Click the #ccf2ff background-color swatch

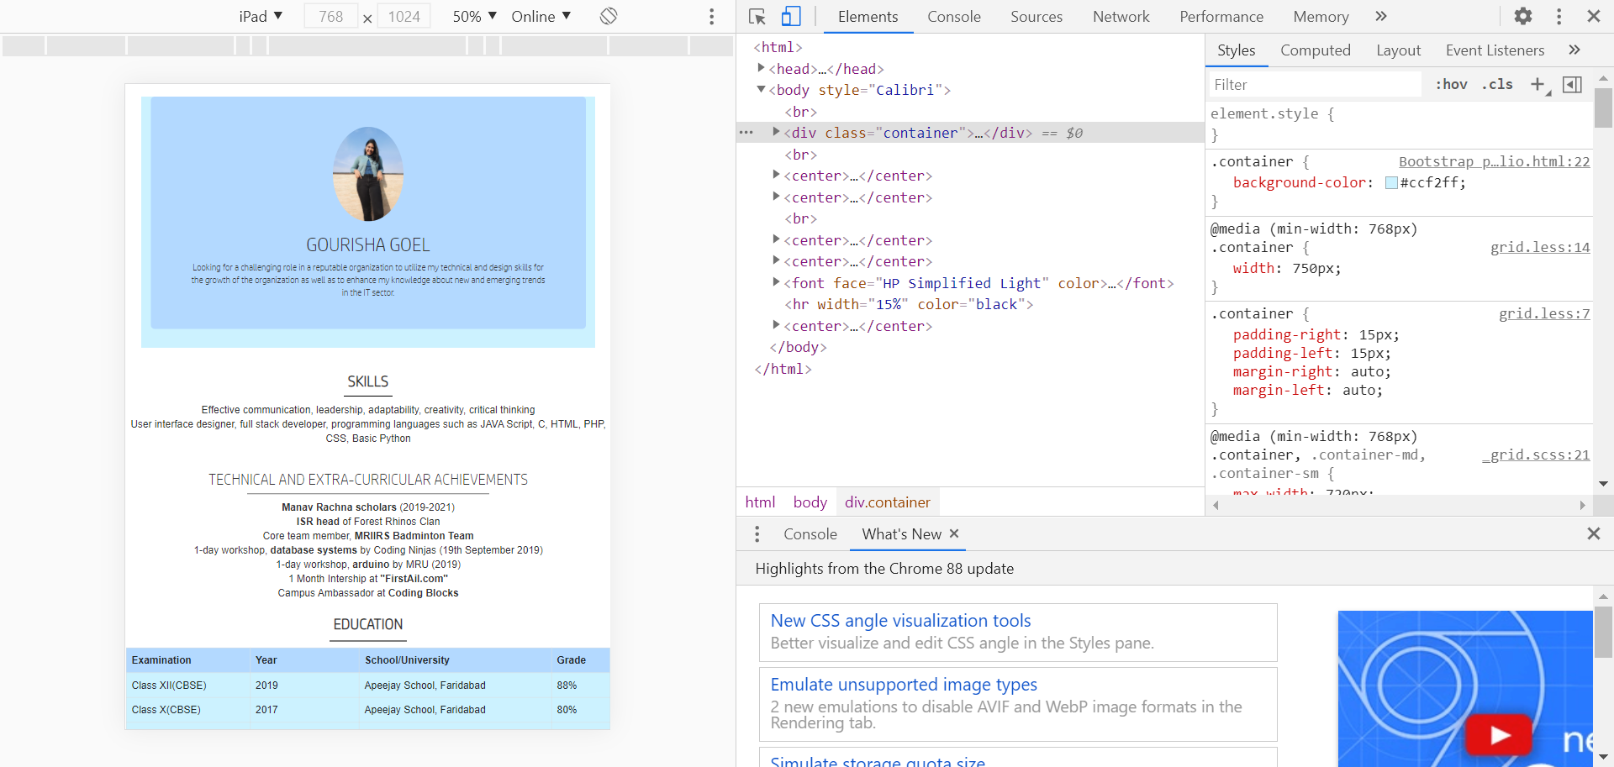coord(1393,182)
